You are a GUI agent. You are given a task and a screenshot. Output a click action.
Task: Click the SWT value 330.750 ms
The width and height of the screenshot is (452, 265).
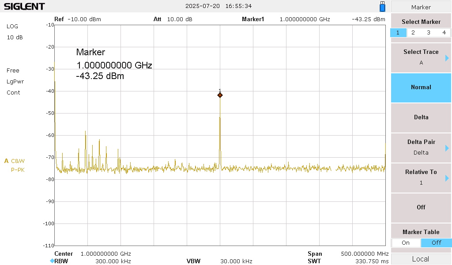[372, 261]
